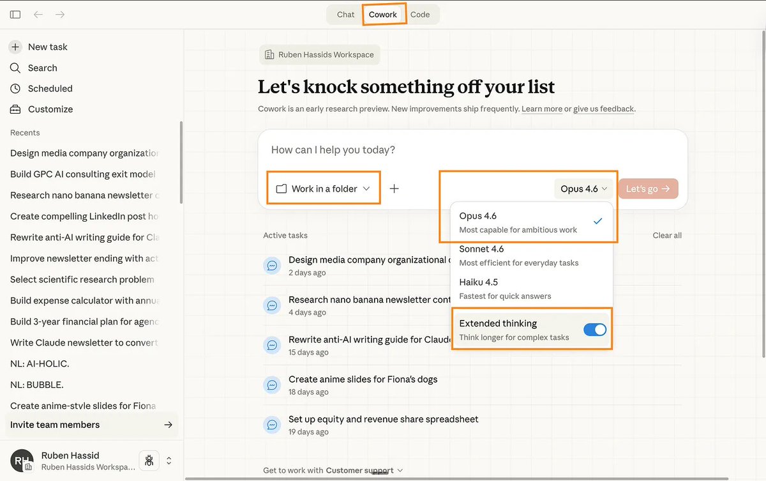
Task: Switch to the Cowork tab
Action: coord(383,15)
